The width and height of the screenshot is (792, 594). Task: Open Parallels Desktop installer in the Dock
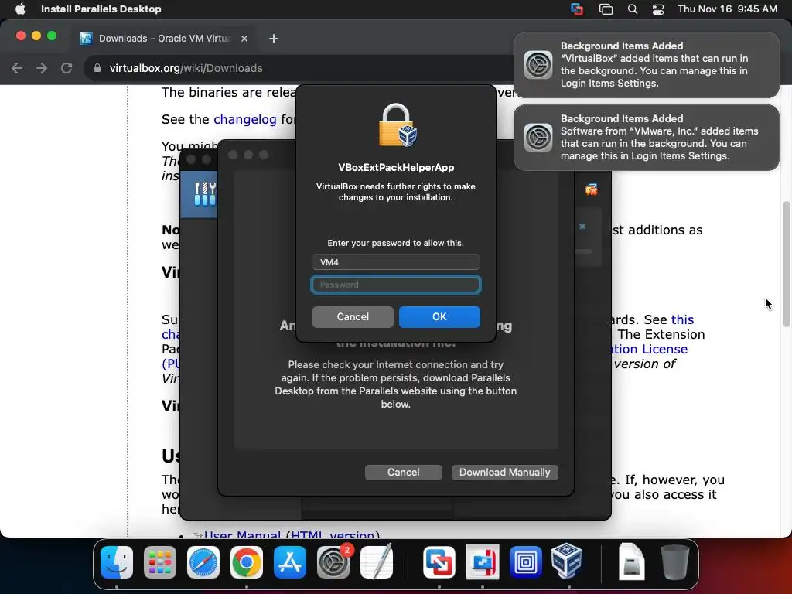tap(483, 562)
